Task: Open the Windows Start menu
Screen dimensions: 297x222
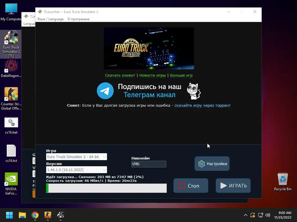Action: pos(9,215)
